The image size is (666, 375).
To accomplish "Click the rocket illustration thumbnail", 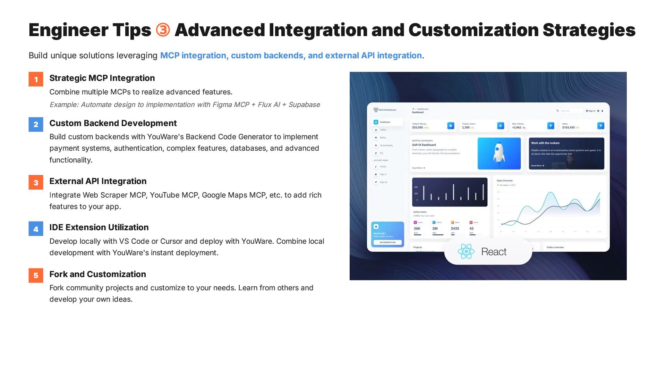I will tap(499, 153).
